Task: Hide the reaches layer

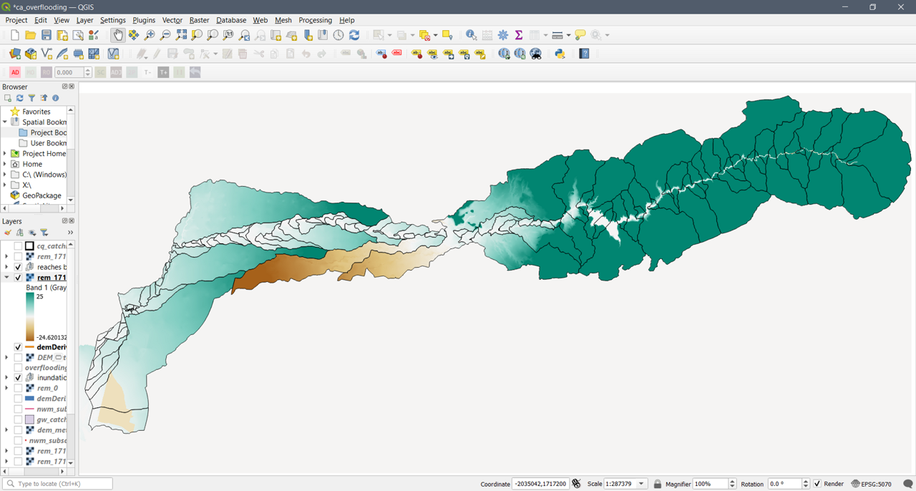Action: coord(18,266)
